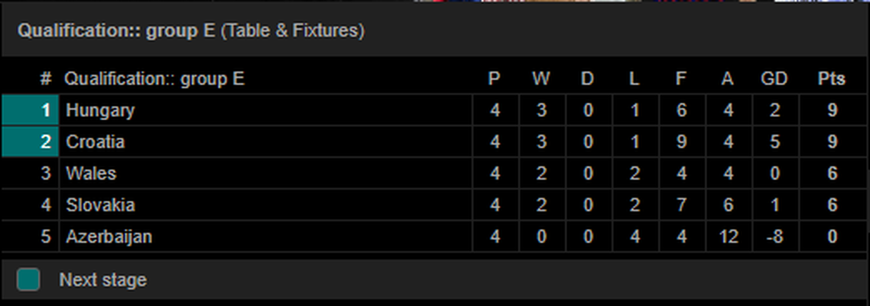870x306 pixels.
Task: Select Slovakia in the standings table
Action: 100,205
